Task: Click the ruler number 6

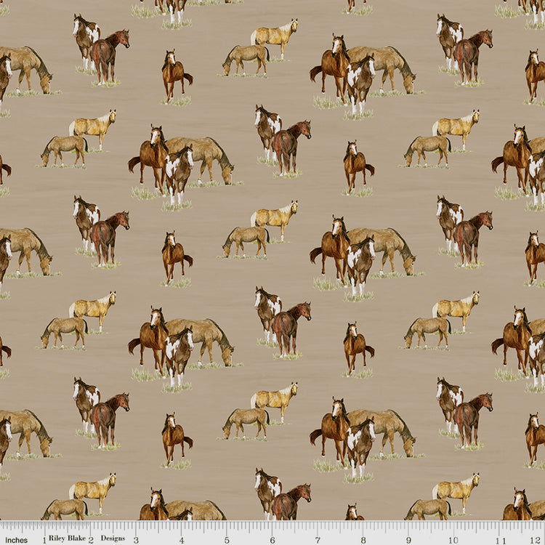Action: [x=272, y=540]
